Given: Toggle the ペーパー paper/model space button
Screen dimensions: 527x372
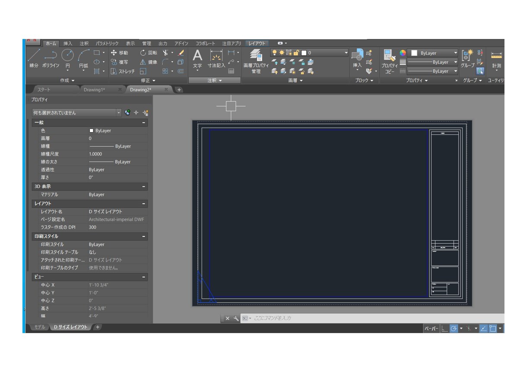Looking at the screenshot, I should pyautogui.click(x=431, y=329).
